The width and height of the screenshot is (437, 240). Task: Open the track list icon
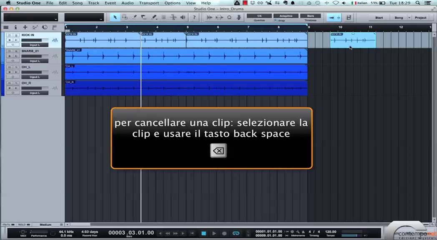(x=6, y=27)
